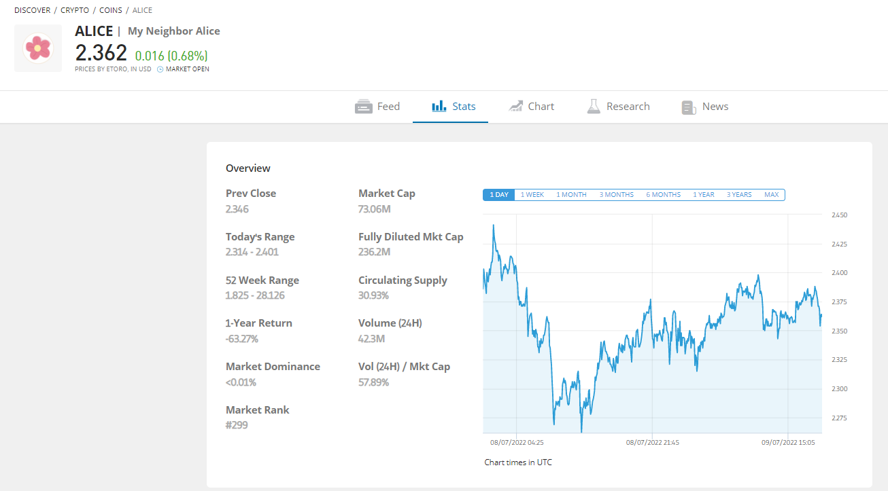888x491 pixels.
Task: Click the Volume (24H) value 42.3M
Action: (x=372, y=339)
